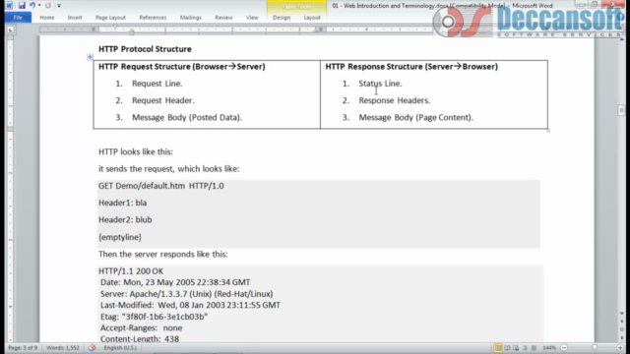
Task: Click the Page 3 of 9 status indicator
Action: (23, 347)
